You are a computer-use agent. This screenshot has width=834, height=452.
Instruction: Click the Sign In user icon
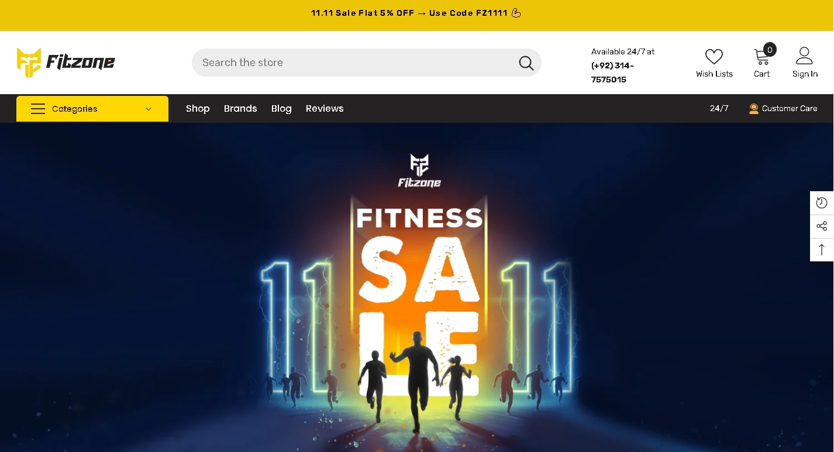(805, 56)
